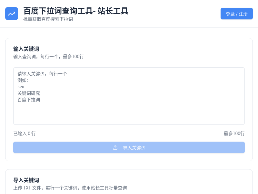258x194 pixels.
Task: Click the 关键词研究 example placeholder line
Action: 29,93
